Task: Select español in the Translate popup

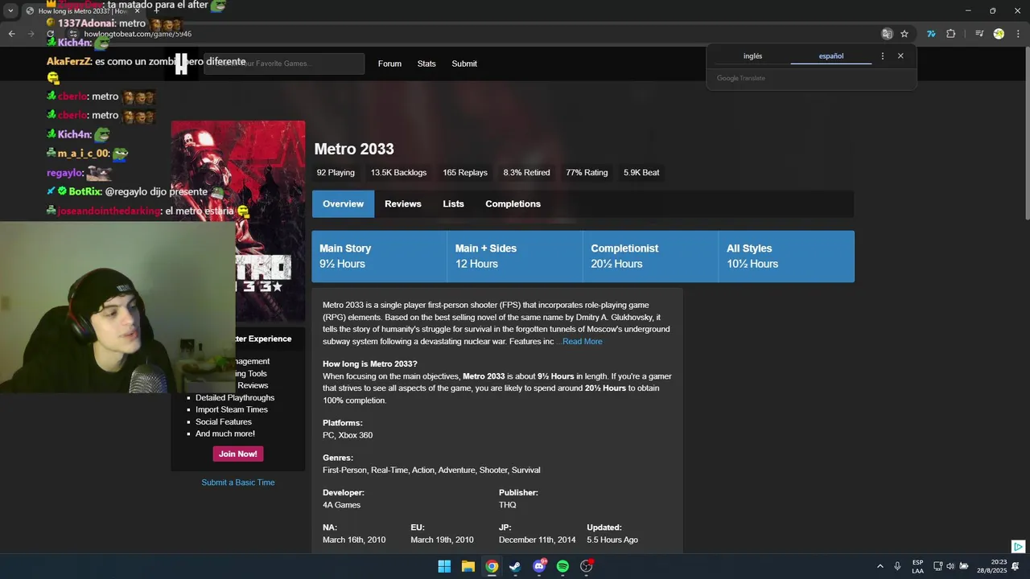Action: pos(831,56)
